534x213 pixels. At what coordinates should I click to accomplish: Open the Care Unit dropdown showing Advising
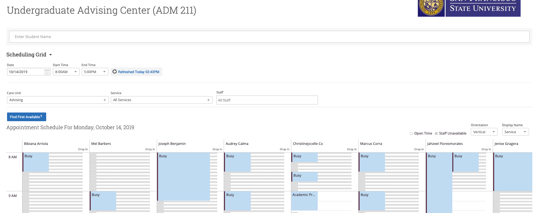[58, 100]
